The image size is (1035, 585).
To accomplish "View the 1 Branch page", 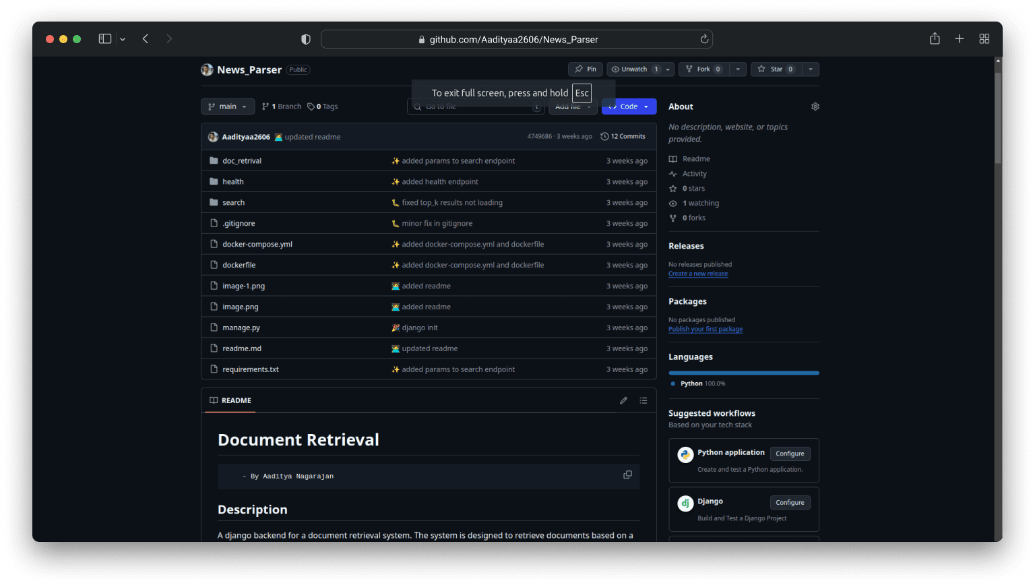I will pyautogui.click(x=281, y=106).
